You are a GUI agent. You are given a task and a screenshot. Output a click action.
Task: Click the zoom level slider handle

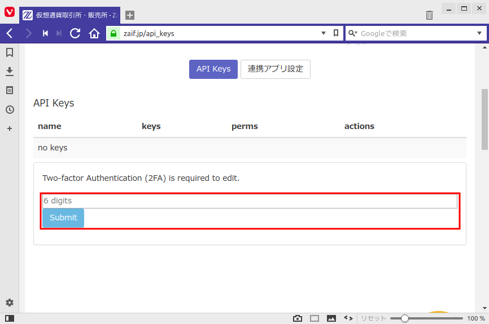[404, 318]
